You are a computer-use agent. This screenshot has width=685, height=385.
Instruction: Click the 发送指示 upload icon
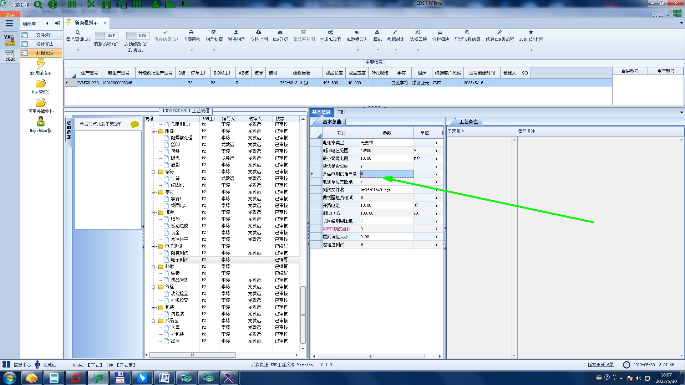236,32
